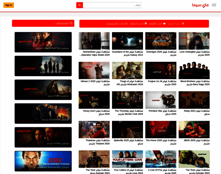Open Thalaivan Thalaivii 2025 thumbnail
The width and height of the screenshot is (221, 174).
click(x=94, y=130)
